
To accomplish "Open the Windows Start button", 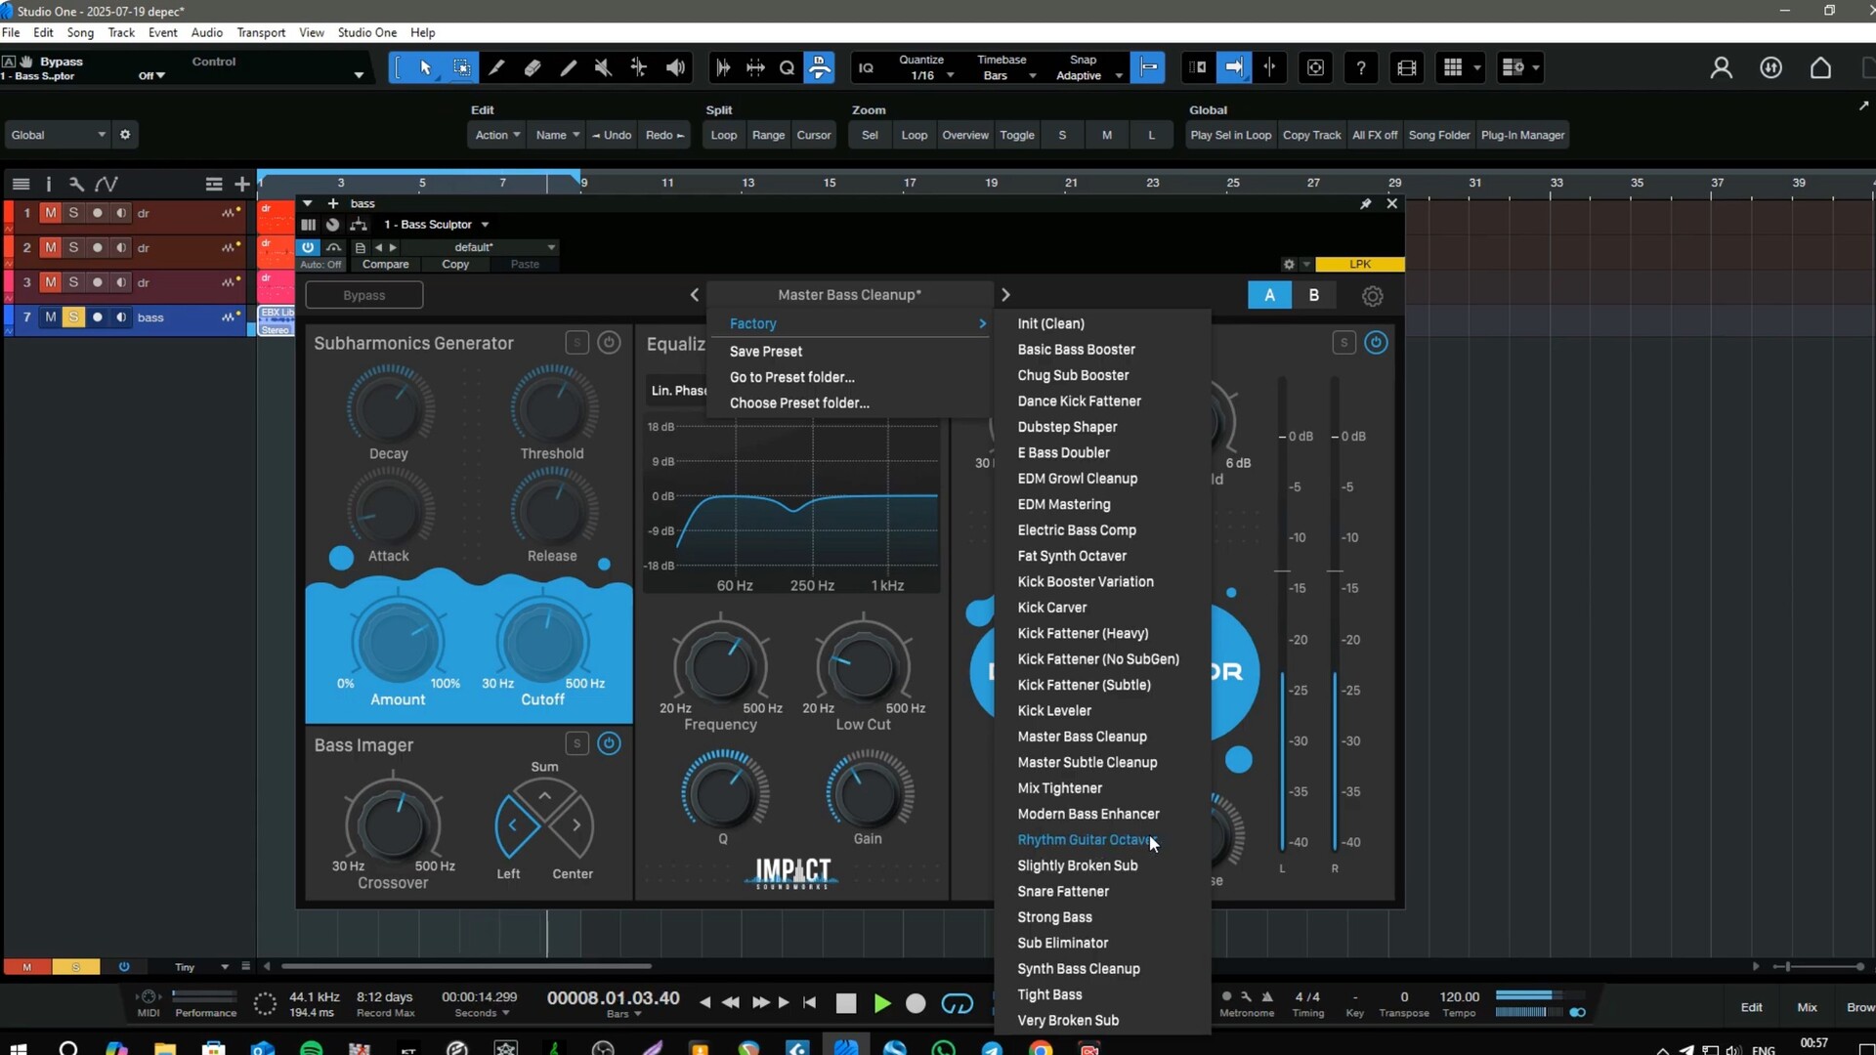I will (17, 1048).
